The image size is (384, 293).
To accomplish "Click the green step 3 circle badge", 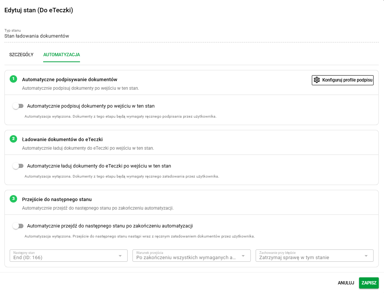I will click(x=13, y=199).
